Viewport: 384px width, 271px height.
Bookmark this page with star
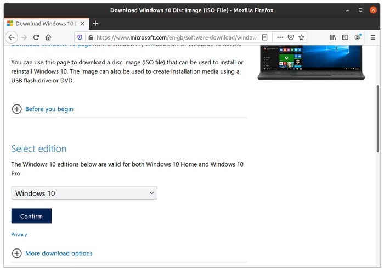pyautogui.click(x=302, y=37)
